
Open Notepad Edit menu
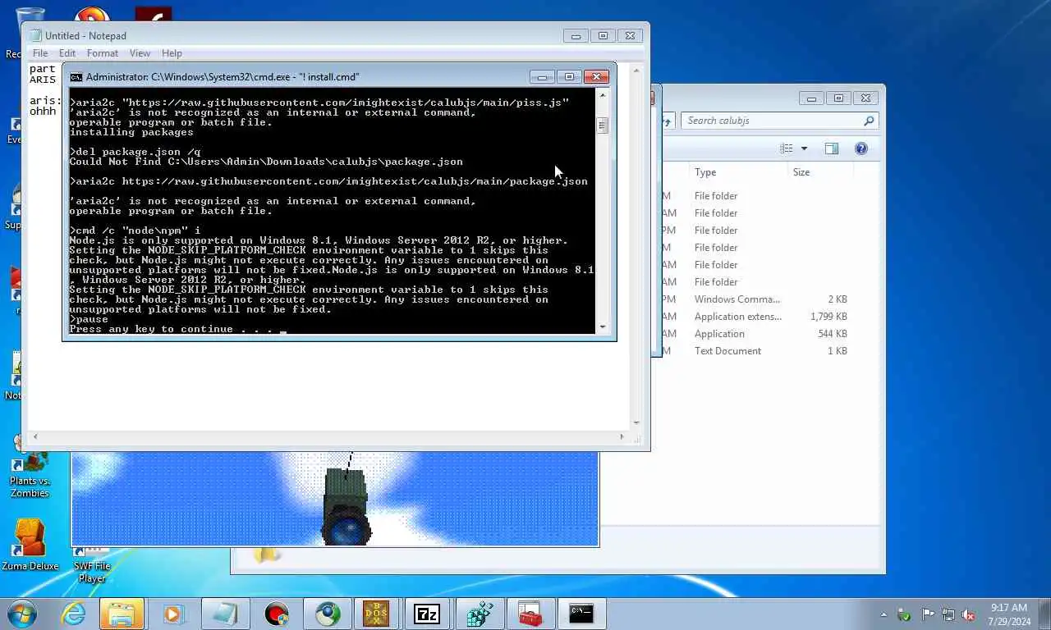click(67, 53)
